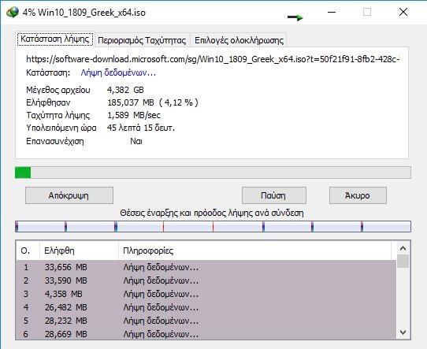Click the IDM globe icon in title bar
Screen dimensions: 427x349
13,13
